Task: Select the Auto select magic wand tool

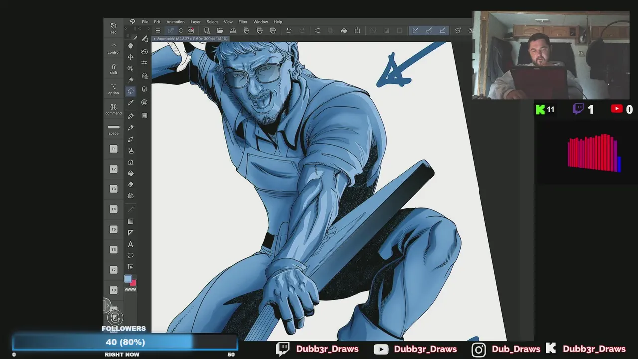Action: click(x=130, y=80)
